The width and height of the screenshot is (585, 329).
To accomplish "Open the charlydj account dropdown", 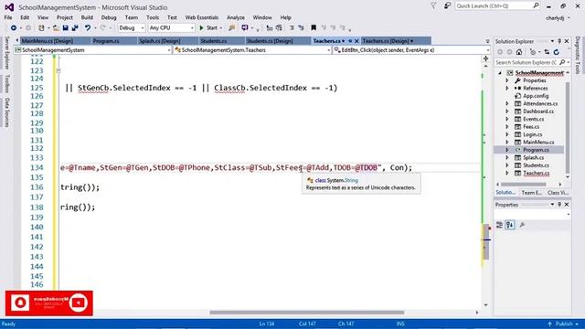I will pyautogui.click(x=558, y=18).
